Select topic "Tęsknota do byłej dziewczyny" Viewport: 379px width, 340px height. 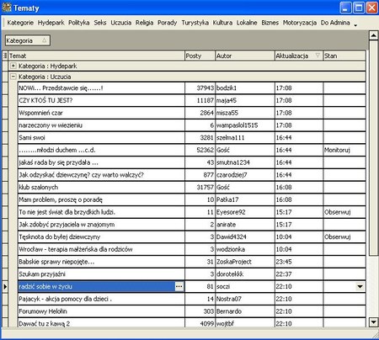101,236
